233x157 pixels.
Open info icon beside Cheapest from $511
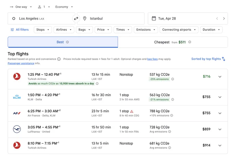[x=189, y=42]
